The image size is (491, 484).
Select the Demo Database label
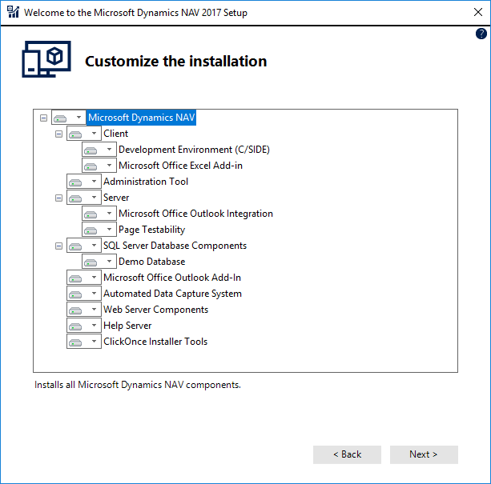point(151,262)
